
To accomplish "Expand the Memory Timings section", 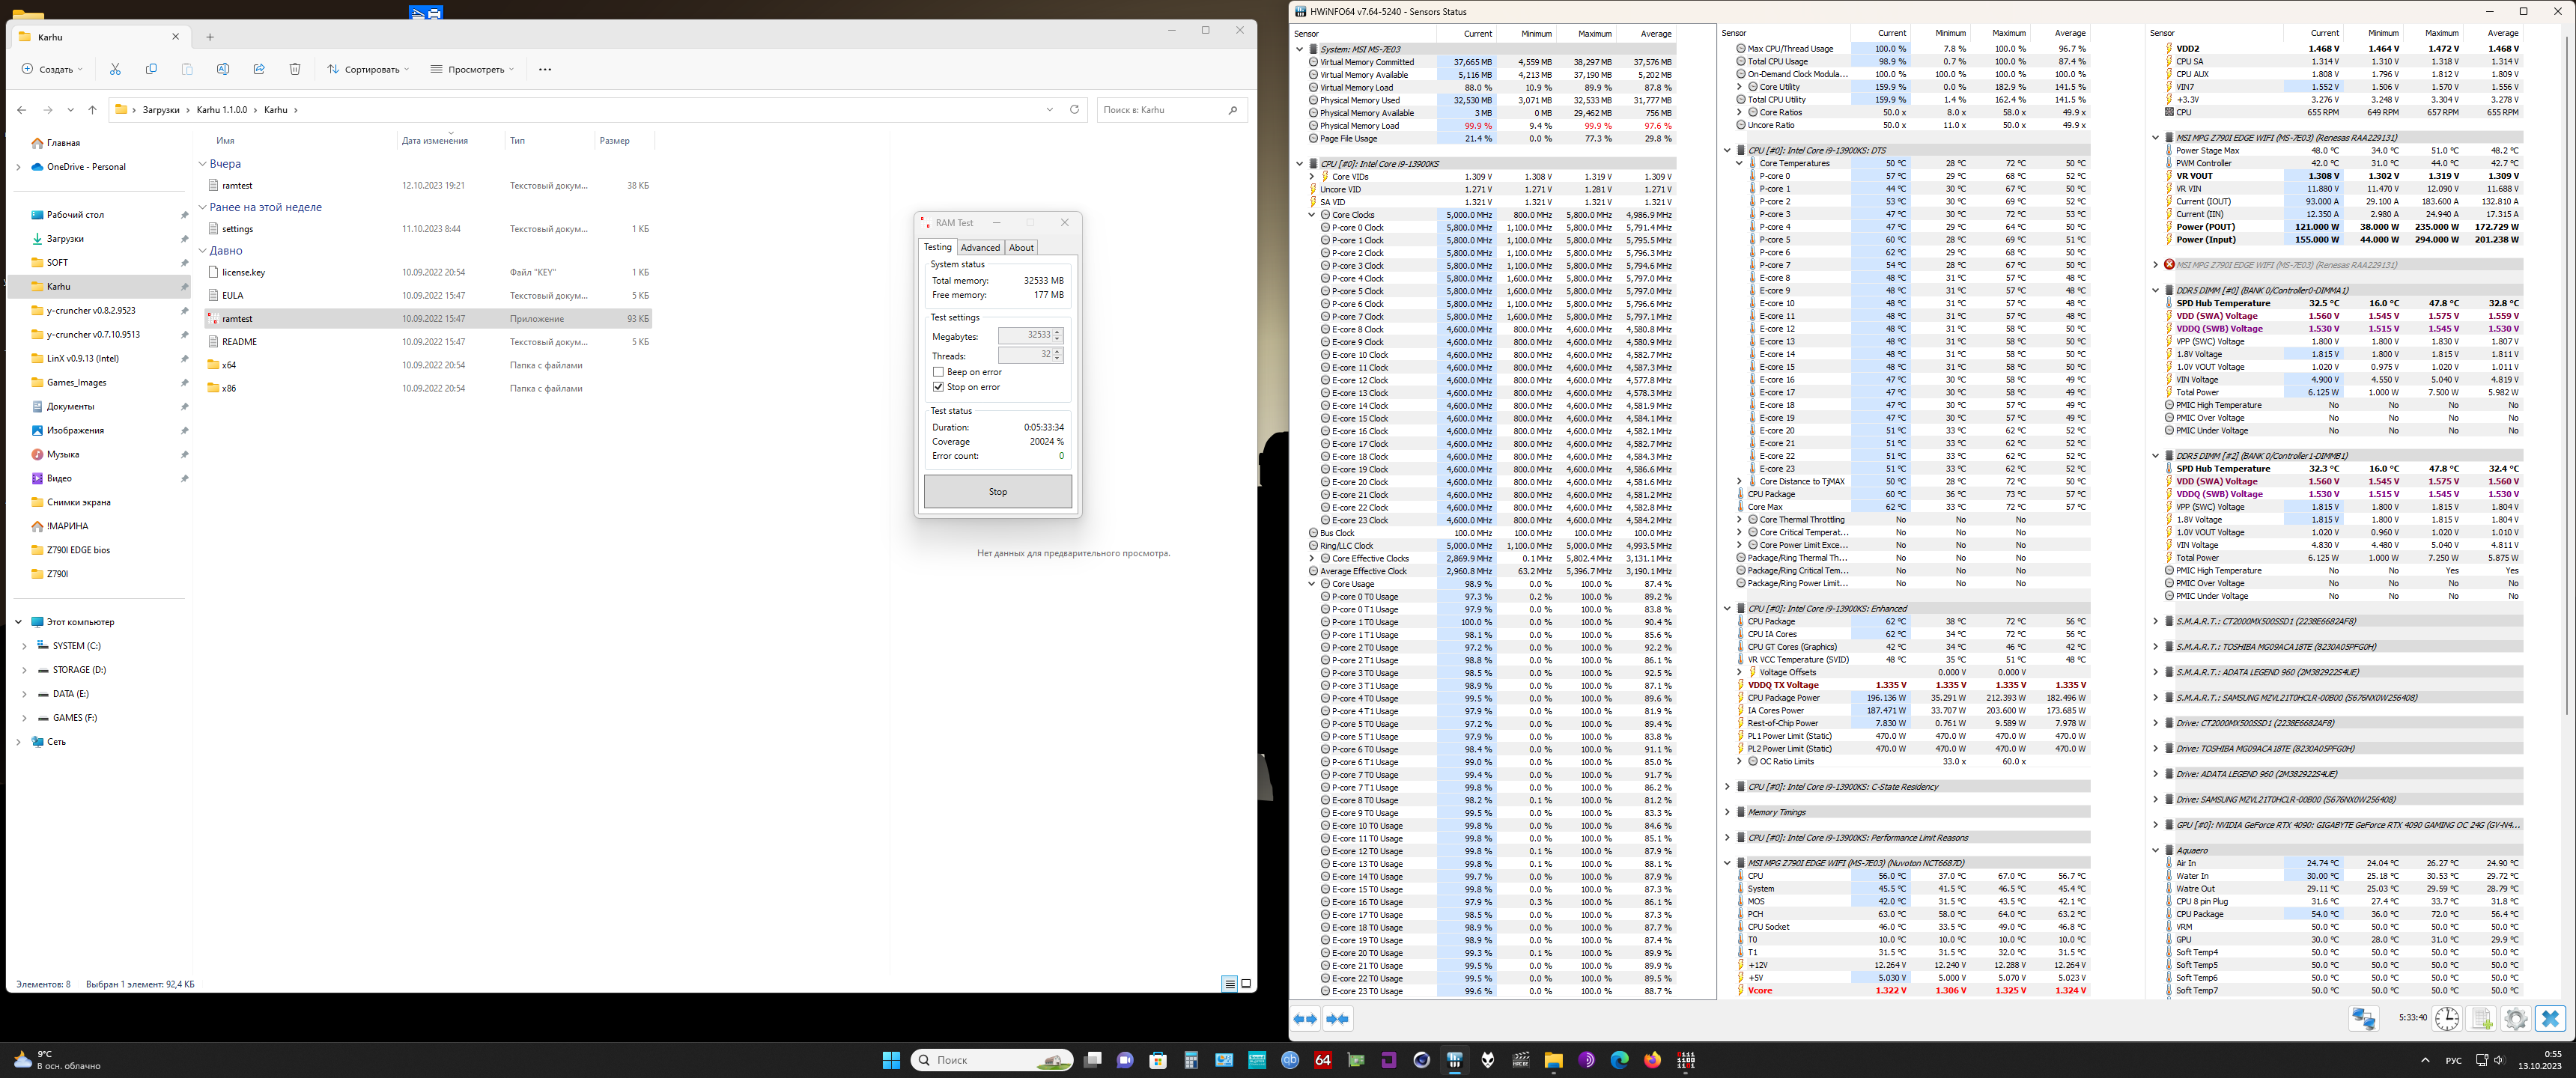I will (1727, 812).
